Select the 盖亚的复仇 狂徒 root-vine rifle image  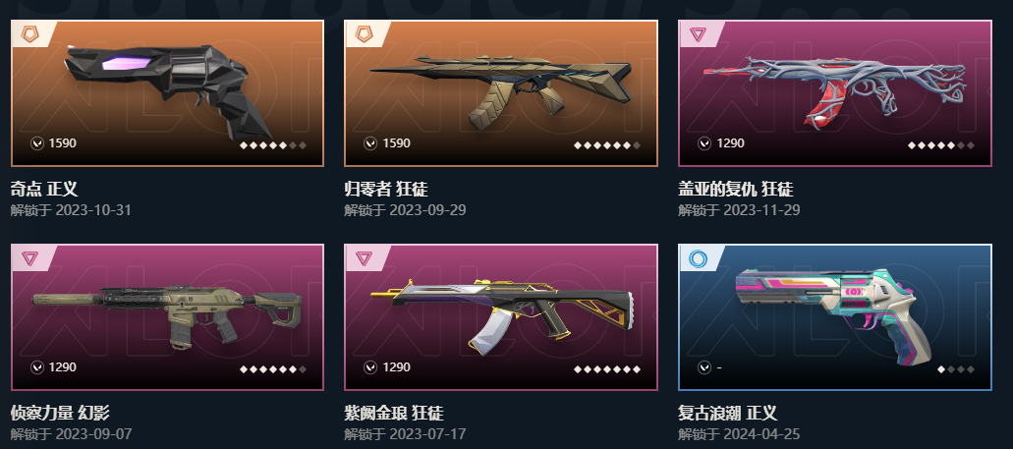pos(835,89)
